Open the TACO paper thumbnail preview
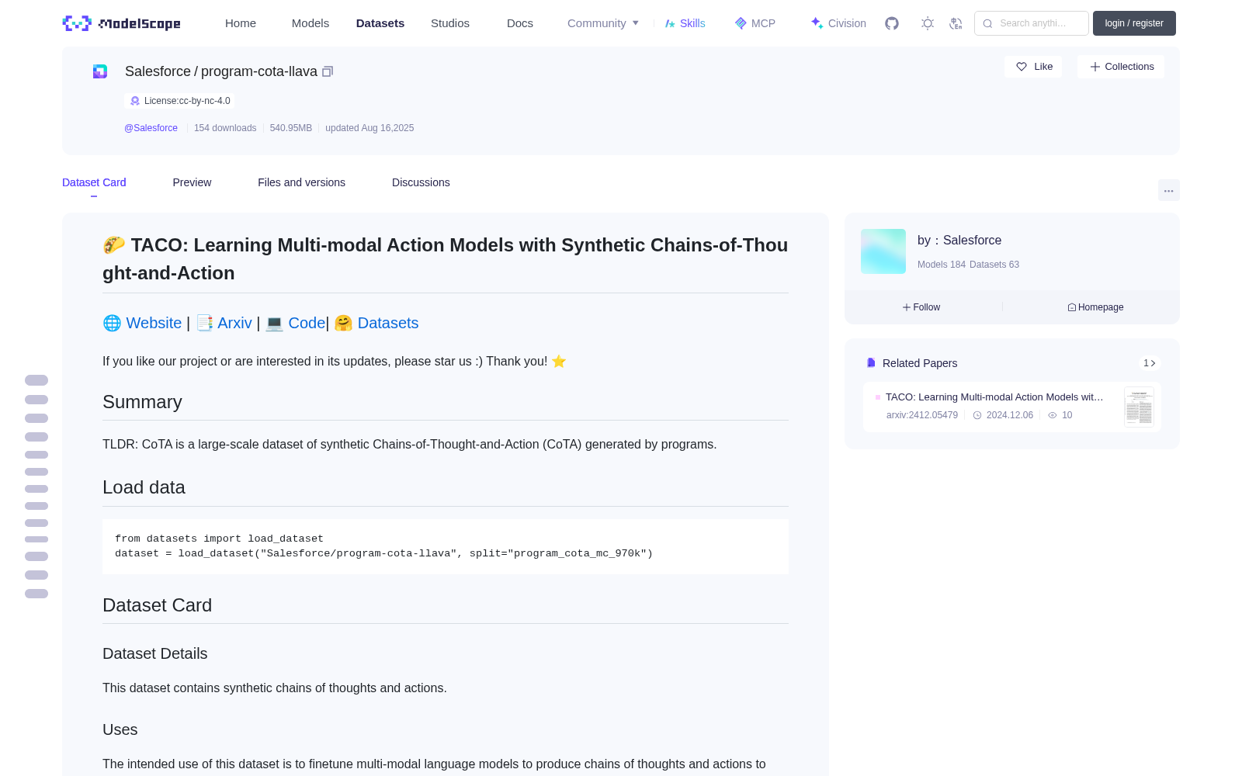The height and width of the screenshot is (776, 1242). [x=1139, y=407]
